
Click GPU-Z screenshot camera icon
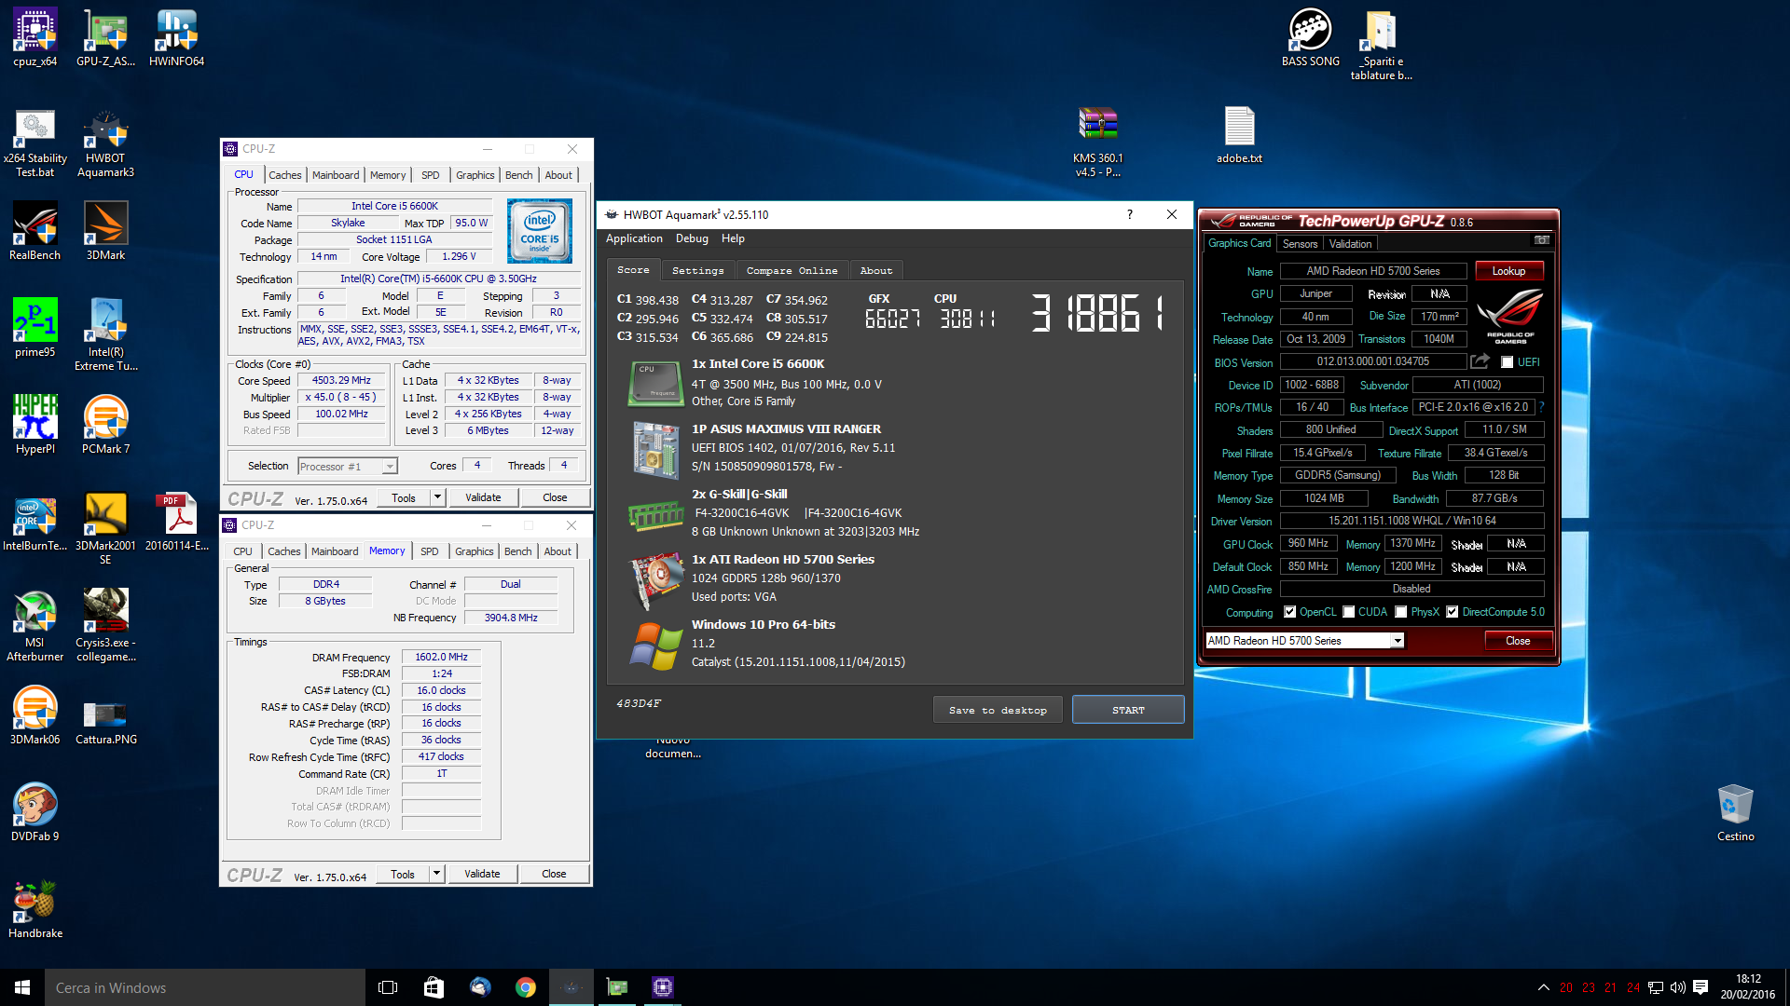[x=1542, y=240]
